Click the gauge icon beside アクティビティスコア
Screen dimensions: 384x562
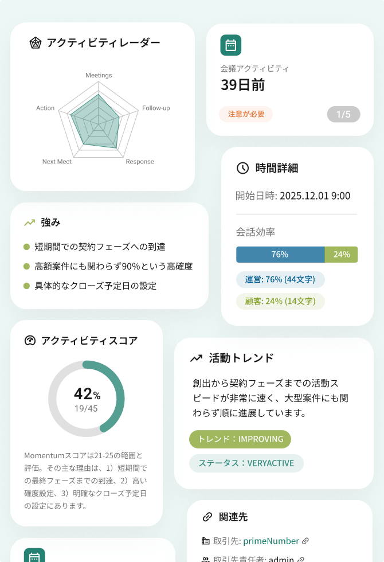(x=30, y=341)
